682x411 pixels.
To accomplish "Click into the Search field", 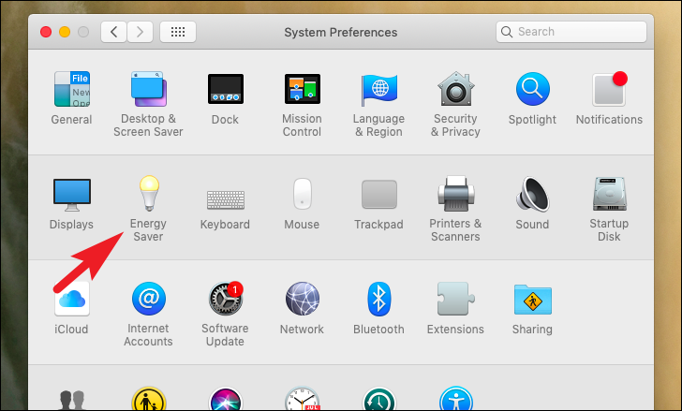I will 571,32.
